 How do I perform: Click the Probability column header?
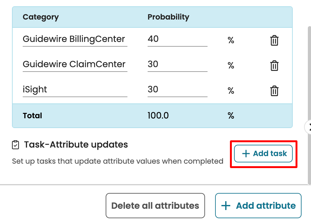pyautogui.click(x=168, y=17)
